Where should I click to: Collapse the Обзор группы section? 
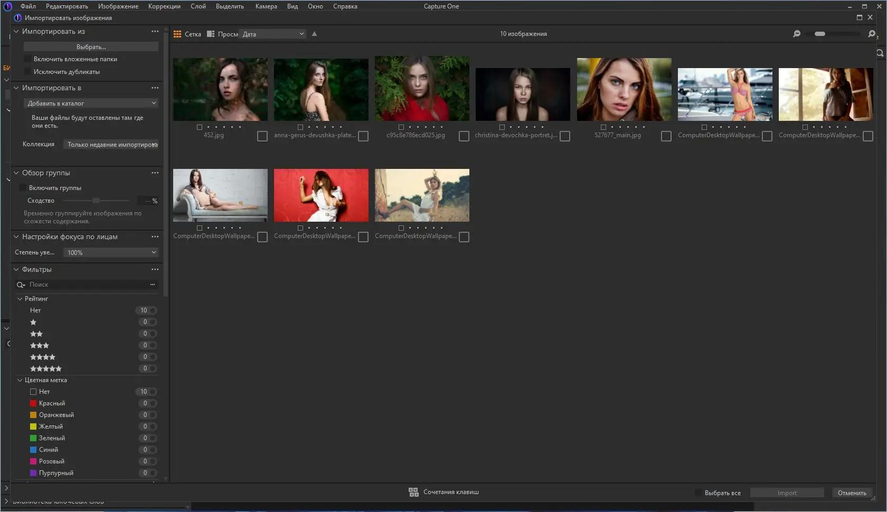tap(16, 173)
